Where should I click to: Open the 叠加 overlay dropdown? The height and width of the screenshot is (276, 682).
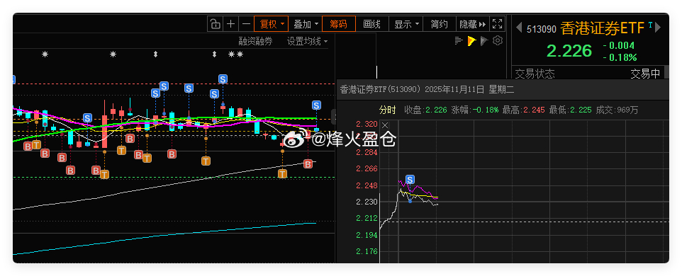pos(306,24)
